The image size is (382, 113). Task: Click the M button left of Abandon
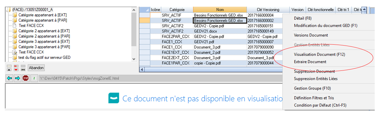[23, 70]
